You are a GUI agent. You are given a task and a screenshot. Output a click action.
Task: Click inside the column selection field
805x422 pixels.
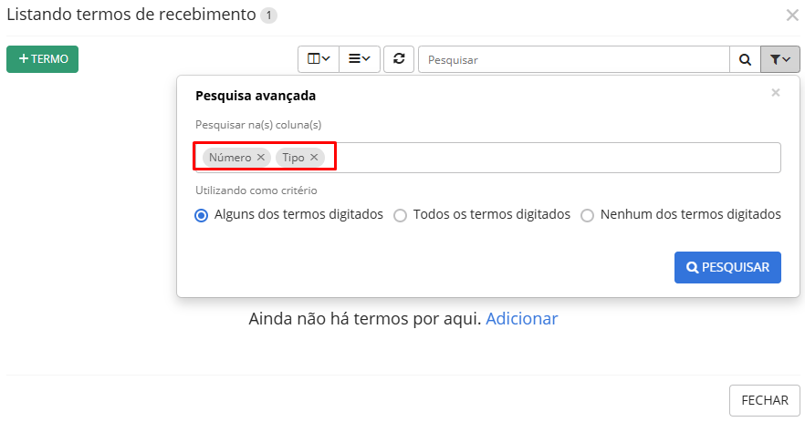coord(487,158)
